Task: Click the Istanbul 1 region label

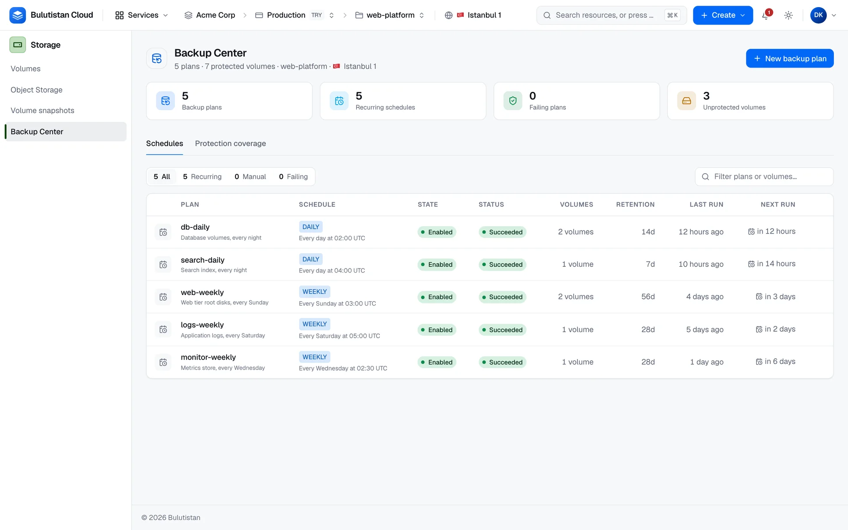Action: (x=484, y=15)
